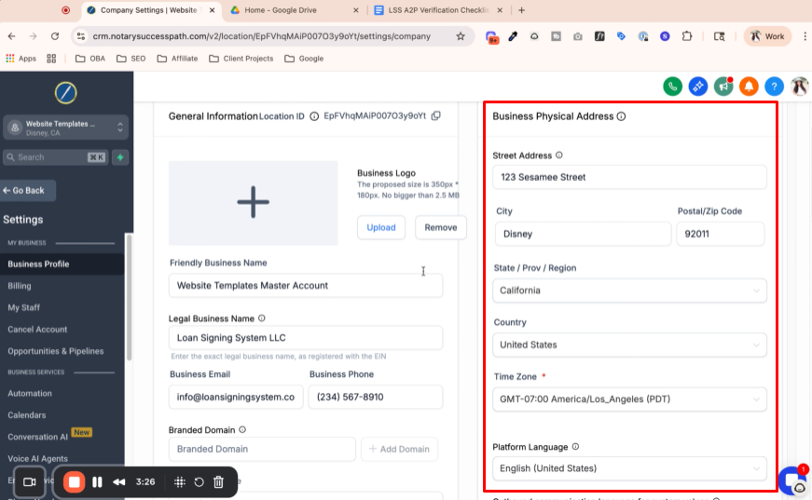Open the OBA bookmarks folder
812x500 pixels.
(90, 59)
